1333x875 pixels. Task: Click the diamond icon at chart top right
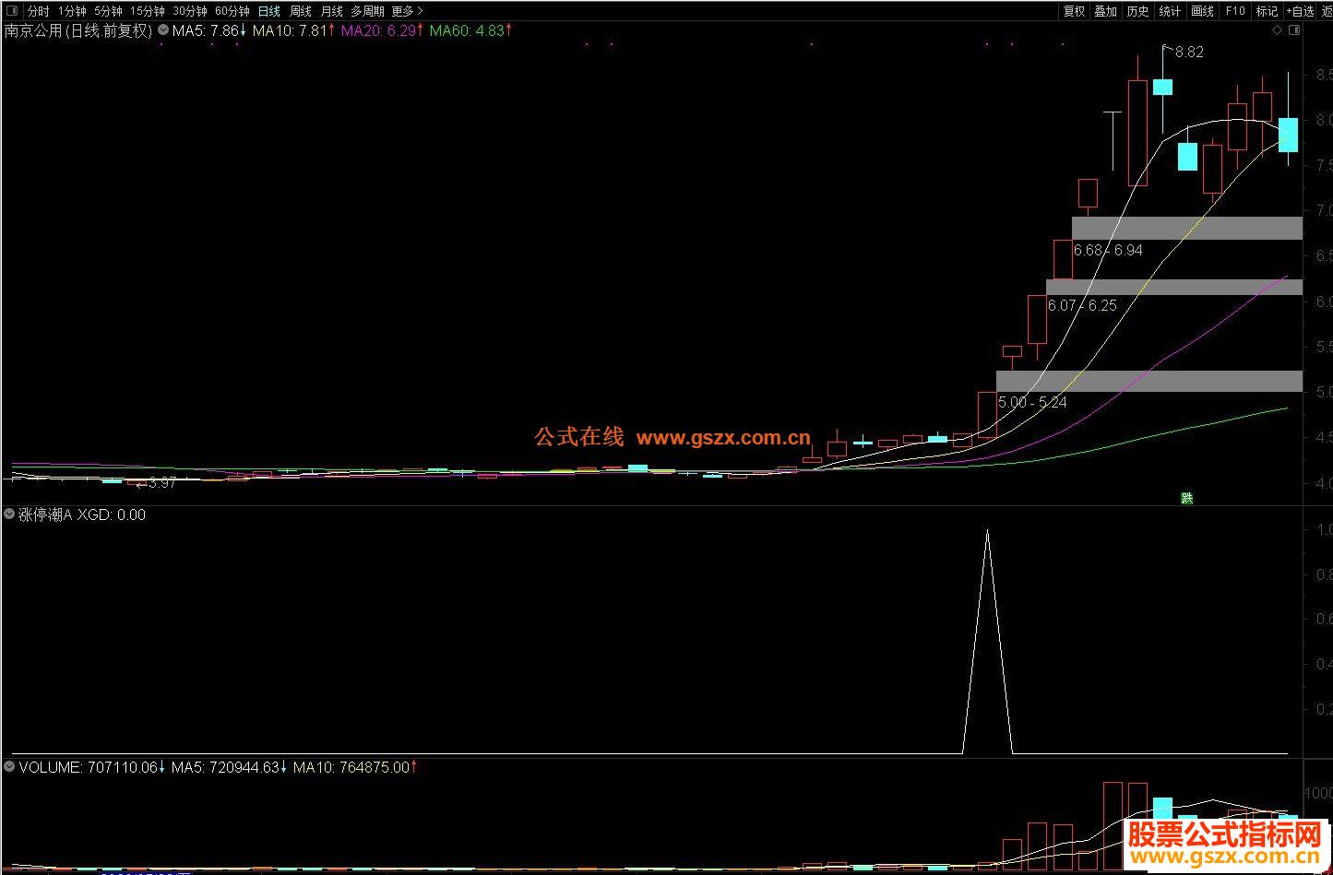(x=1278, y=30)
